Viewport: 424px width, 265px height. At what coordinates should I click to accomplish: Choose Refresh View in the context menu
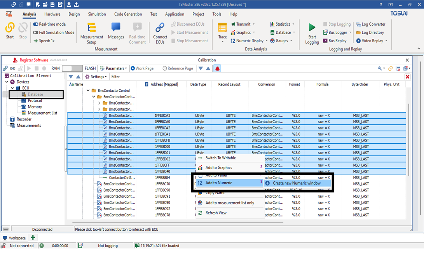pos(230,213)
